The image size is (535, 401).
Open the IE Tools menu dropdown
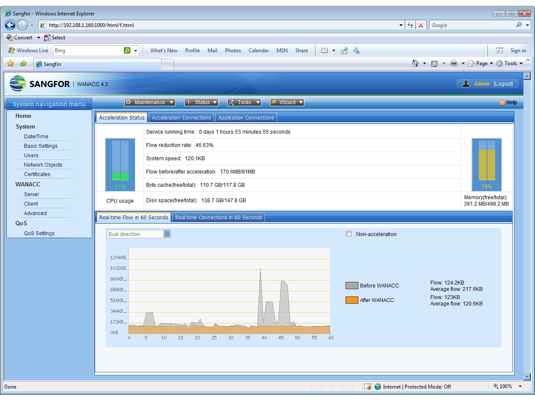click(x=510, y=63)
